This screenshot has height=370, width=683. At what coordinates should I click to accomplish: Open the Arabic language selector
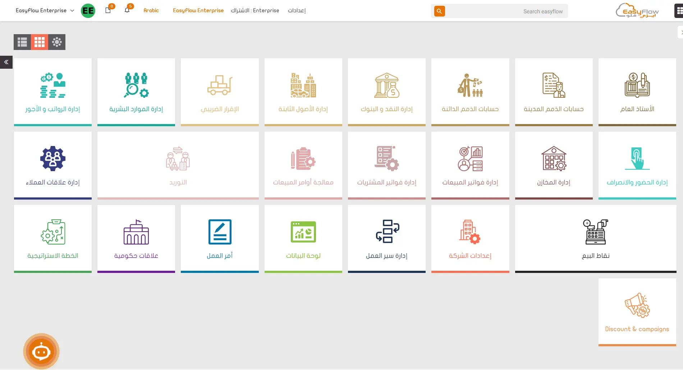(x=151, y=10)
